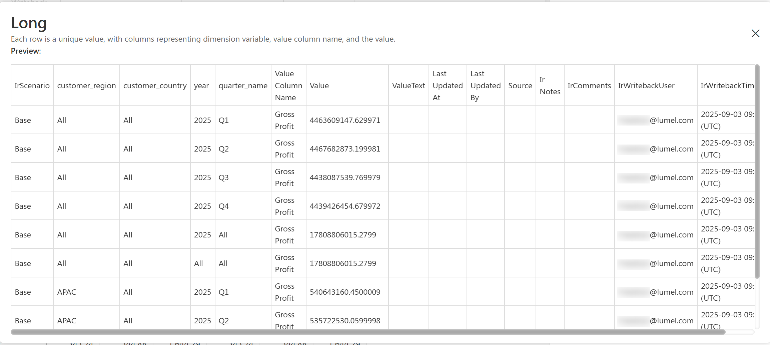The image size is (770, 345).
Task: Click the vertical scrollbar of the preview table
Action: (x=757, y=172)
